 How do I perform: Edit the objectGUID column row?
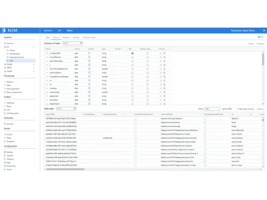[x=161, y=53]
